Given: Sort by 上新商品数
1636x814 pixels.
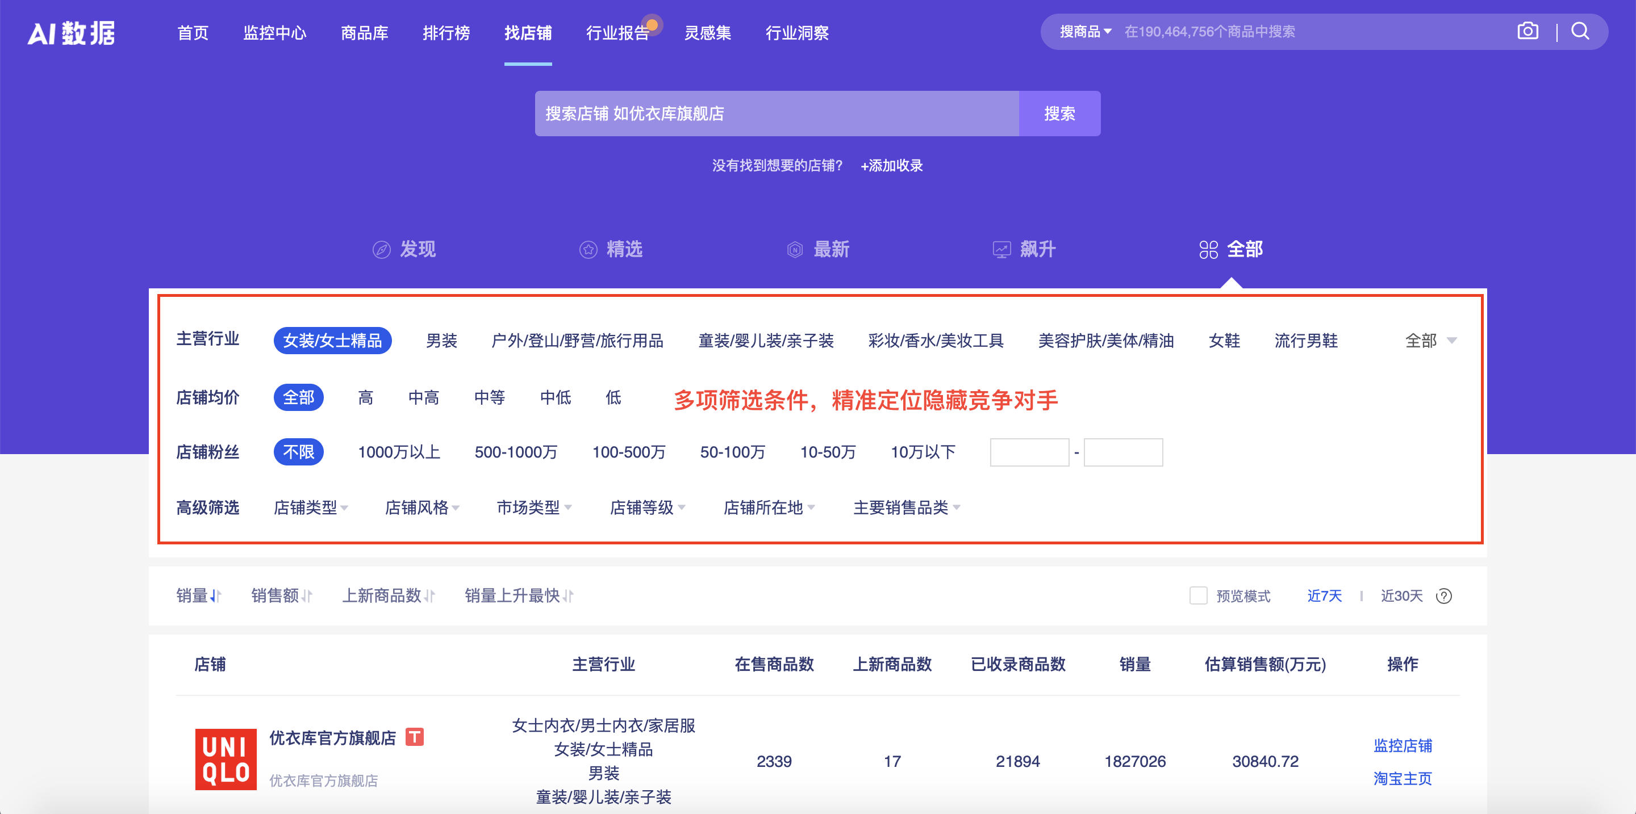Looking at the screenshot, I should (389, 596).
